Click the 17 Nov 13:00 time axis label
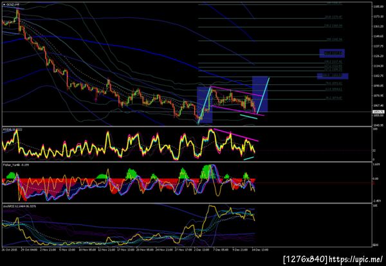This screenshot has width=386, height=266. (126, 249)
